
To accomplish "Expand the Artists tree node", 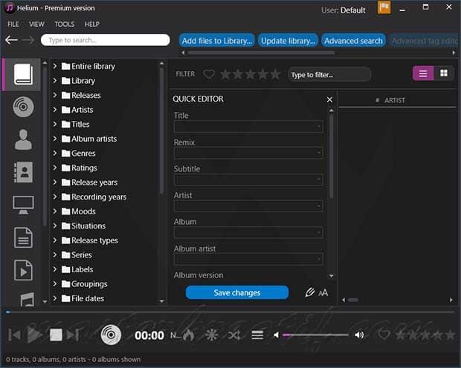I will (x=55, y=110).
